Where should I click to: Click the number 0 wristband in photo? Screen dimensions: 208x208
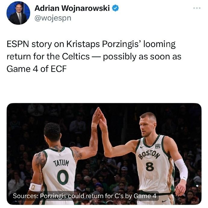pyautogui.click(x=35, y=188)
